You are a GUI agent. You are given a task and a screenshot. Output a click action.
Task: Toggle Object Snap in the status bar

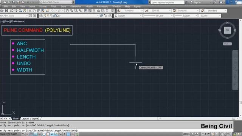pos(44,134)
